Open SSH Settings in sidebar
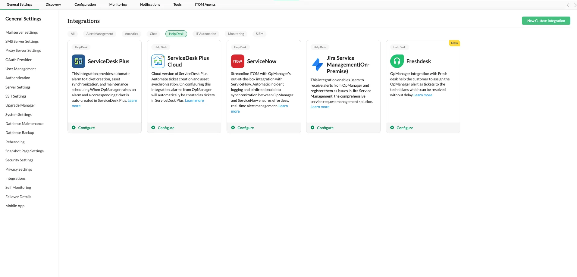The height and width of the screenshot is (277, 577). coord(16,96)
